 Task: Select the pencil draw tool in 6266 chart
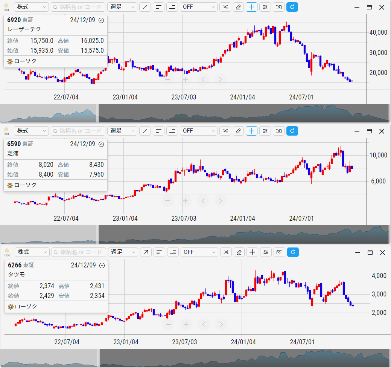pyautogui.click(x=239, y=252)
